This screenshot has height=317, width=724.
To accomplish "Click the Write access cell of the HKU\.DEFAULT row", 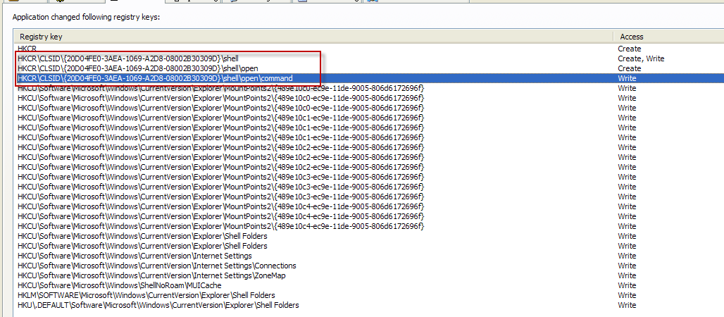I will click(x=627, y=305).
